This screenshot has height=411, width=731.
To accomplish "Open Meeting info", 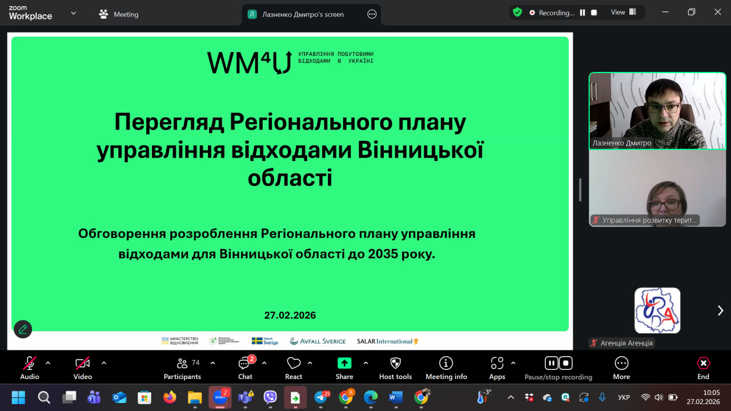I will [x=446, y=364].
